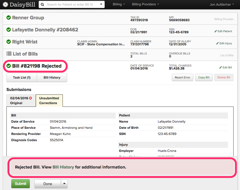Click the search magnifier icon
The height and width of the screenshot is (190, 240).
pos(43,5)
